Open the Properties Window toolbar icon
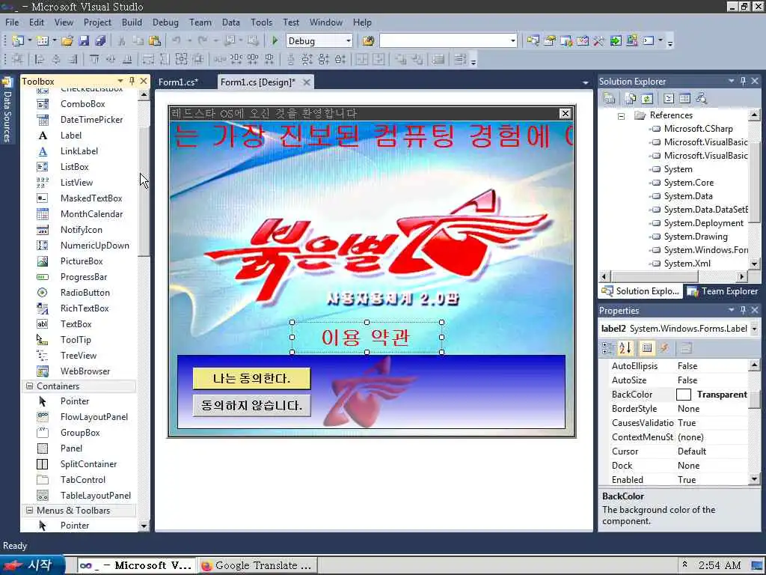 tap(550, 41)
